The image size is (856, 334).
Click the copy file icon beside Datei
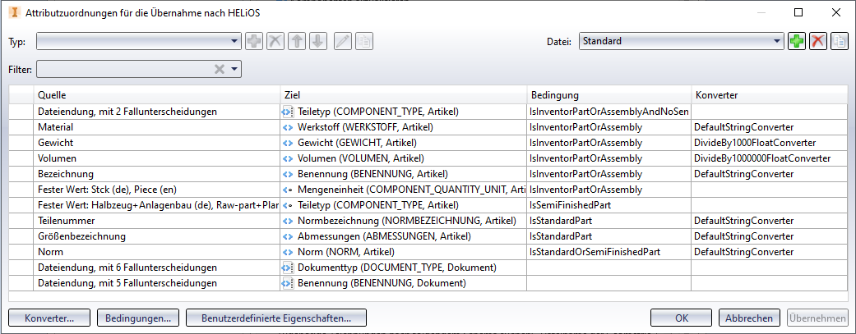coord(840,41)
